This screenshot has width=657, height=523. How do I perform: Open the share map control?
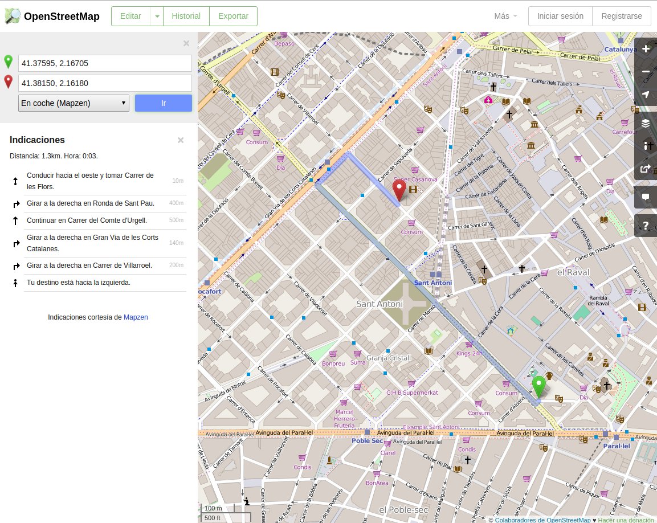pyautogui.click(x=646, y=169)
